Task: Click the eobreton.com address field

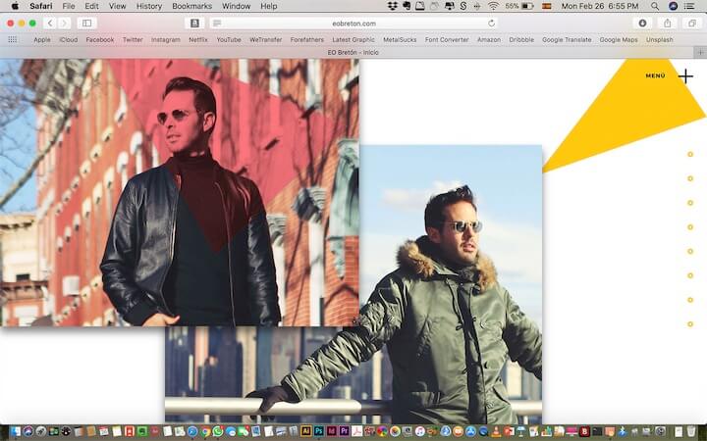Action: (x=353, y=23)
